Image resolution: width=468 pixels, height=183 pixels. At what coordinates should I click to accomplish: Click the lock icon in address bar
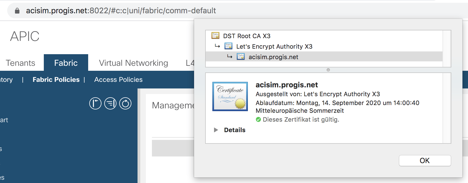(17, 11)
